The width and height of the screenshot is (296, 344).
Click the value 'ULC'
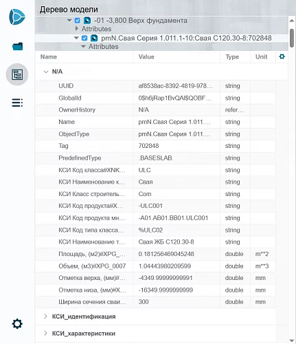(x=144, y=170)
